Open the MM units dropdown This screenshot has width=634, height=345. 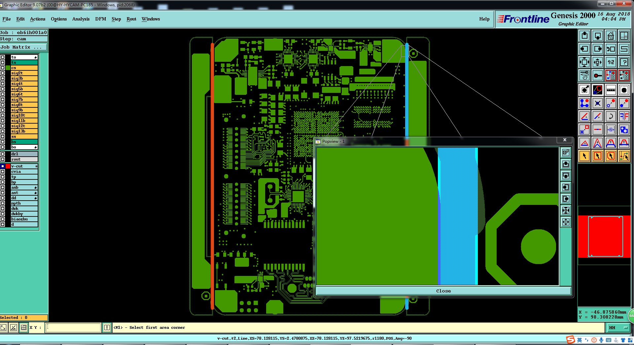pyautogui.click(x=618, y=327)
